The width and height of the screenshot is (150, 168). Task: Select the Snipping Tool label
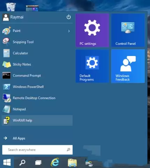tap(23, 42)
